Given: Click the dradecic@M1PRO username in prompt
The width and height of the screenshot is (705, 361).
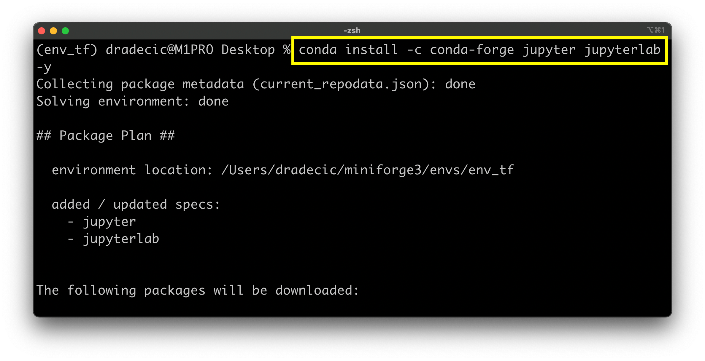Looking at the screenshot, I should (159, 50).
